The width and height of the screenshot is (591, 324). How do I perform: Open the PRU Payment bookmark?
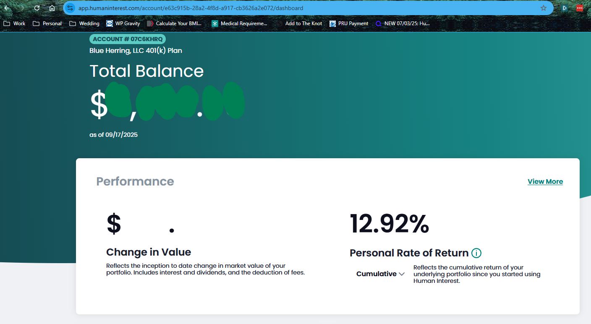349,24
